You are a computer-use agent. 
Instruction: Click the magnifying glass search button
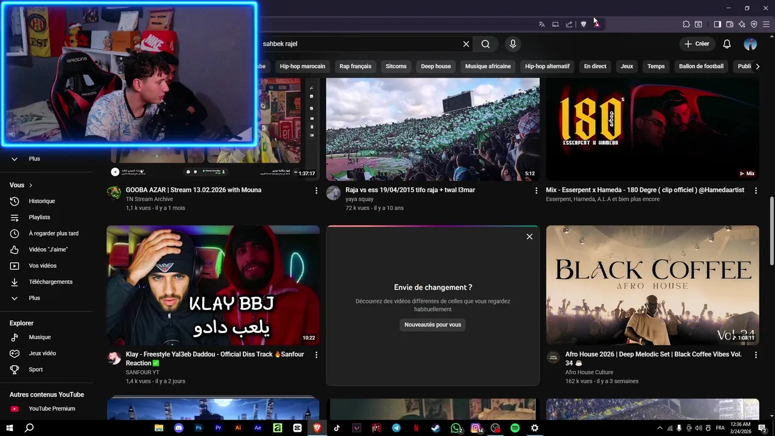tap(486, 44)
